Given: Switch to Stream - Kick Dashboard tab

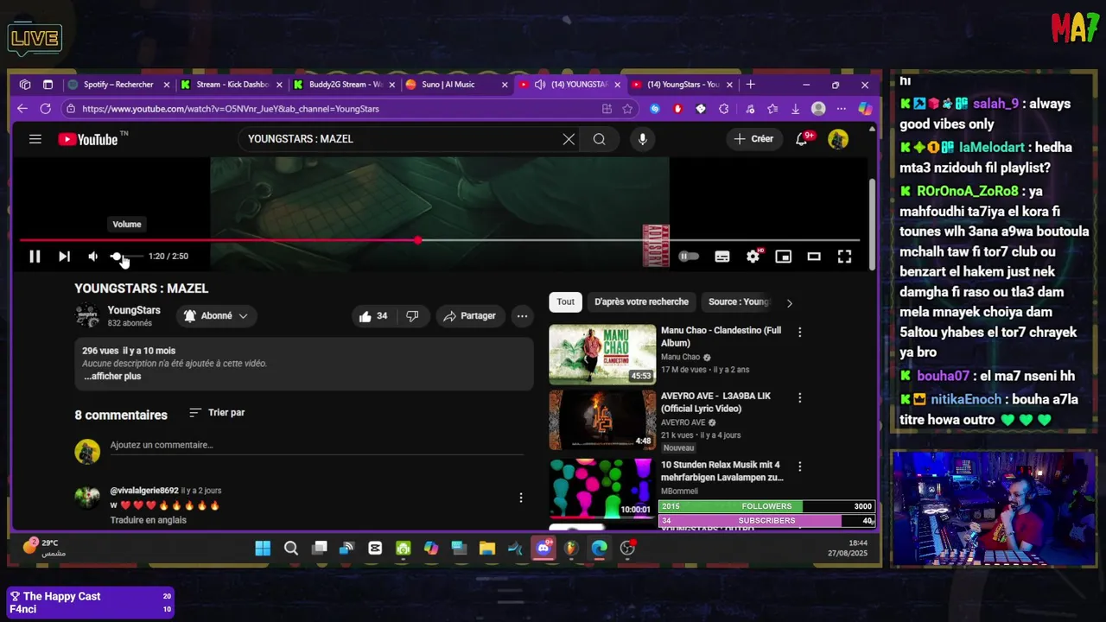Looking at the screenshot, I should point(231,85).
